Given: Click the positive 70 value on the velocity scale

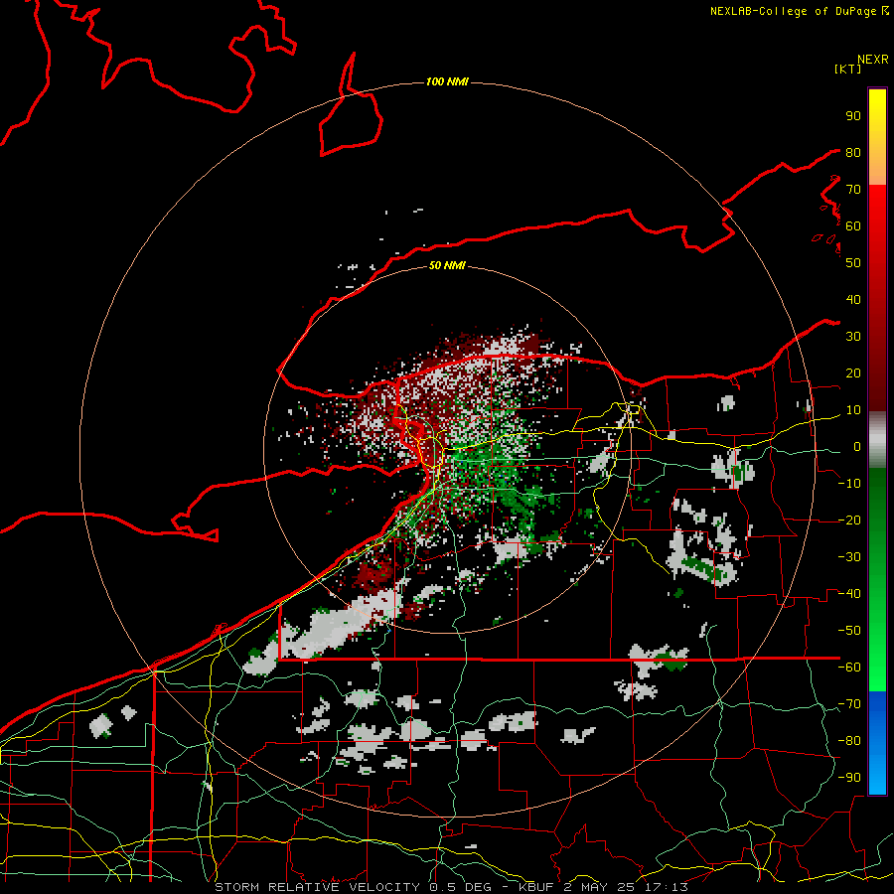Looking at the screenshot, I should (853, 190).
